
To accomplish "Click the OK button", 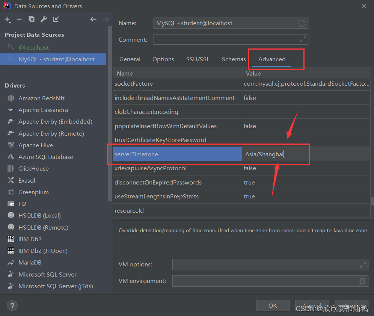I will click(273, 305).
